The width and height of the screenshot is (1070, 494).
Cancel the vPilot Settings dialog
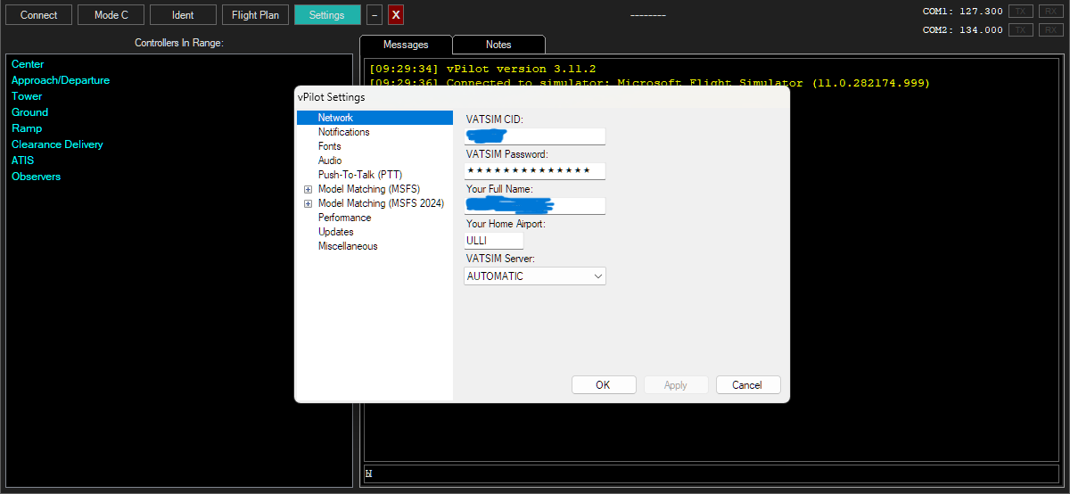pos(747,385)
